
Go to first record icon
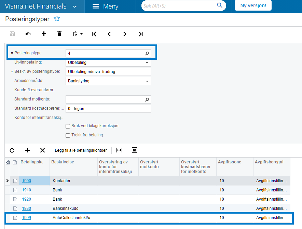click(x=94, y=34)
